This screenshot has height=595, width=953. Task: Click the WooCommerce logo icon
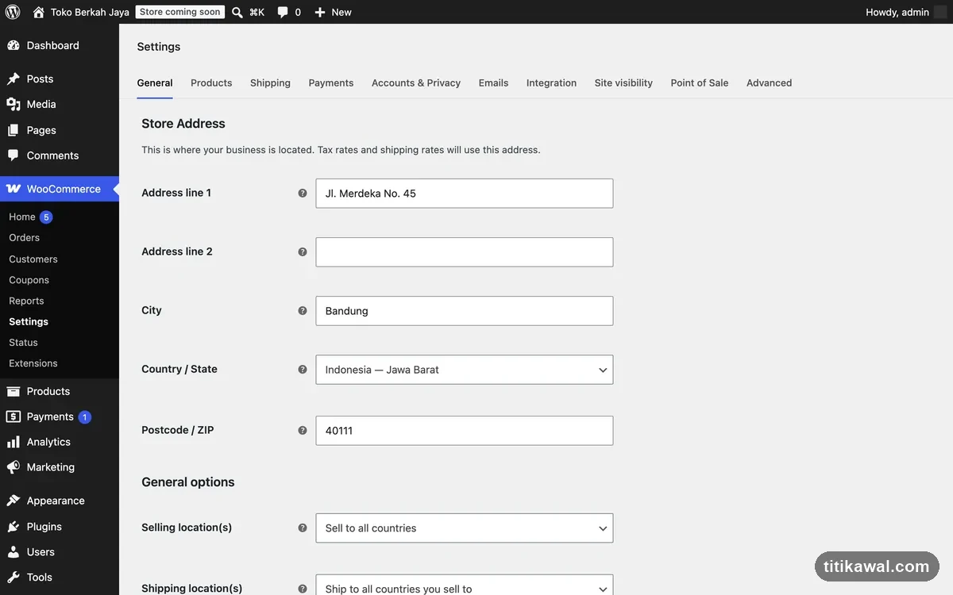pos(14,189)
